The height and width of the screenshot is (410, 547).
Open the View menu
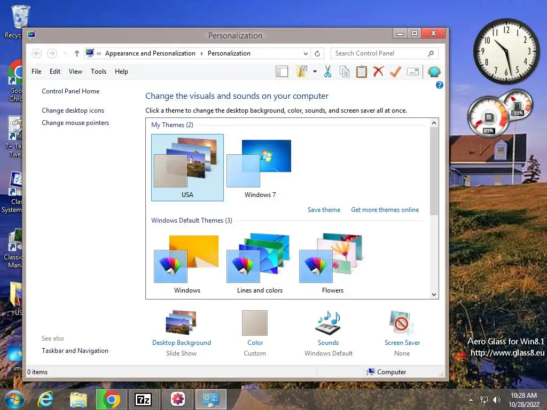(75, 72)
